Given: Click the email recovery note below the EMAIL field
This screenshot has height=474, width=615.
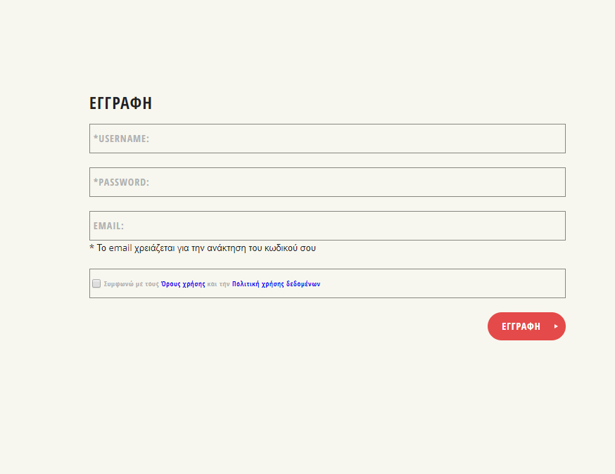Looking at the screenshot, I should pyautogui.click(x=203, y=248).
